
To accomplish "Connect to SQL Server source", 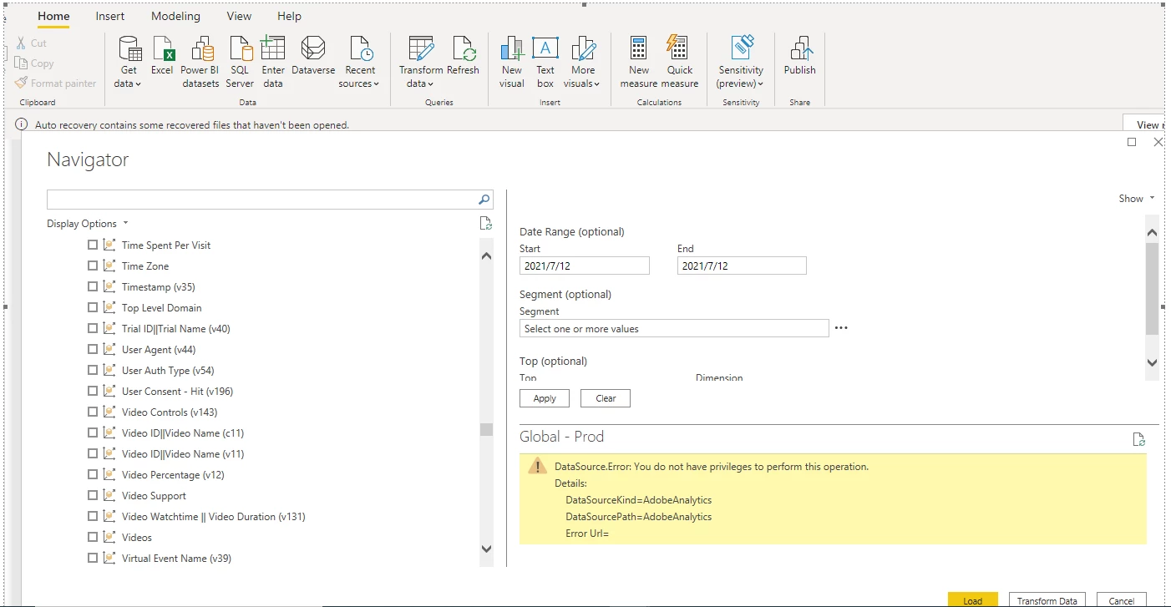I will tap(240, 61).
